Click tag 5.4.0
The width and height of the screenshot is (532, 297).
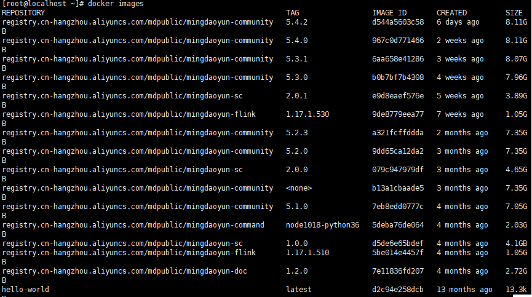(296, 41)
